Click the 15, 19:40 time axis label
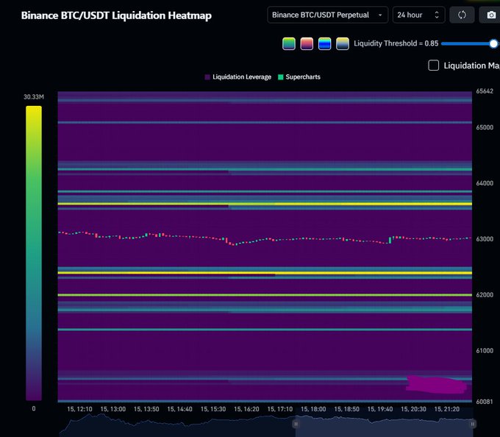 [x=380, y=409]
